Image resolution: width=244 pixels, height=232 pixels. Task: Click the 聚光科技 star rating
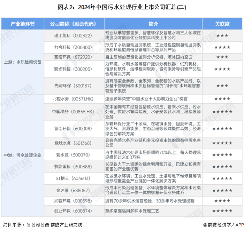click(x=222, y=69)
